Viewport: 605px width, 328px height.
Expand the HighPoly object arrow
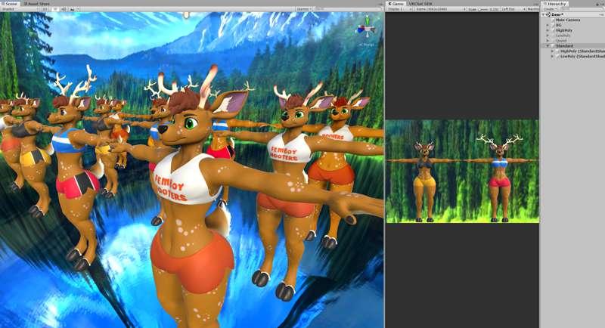[x=547, y=30]
